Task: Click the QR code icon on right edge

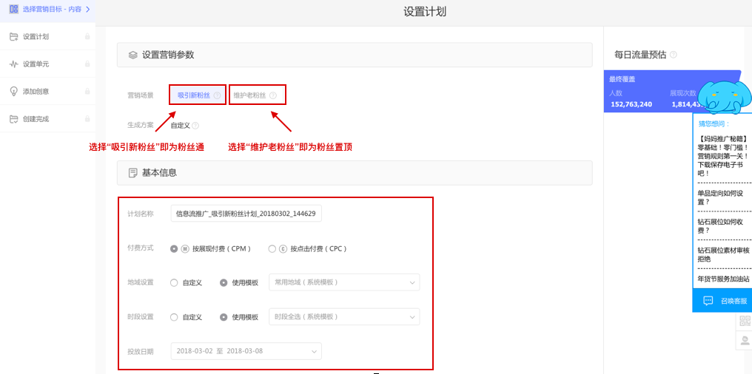Action: coord(745,322)
